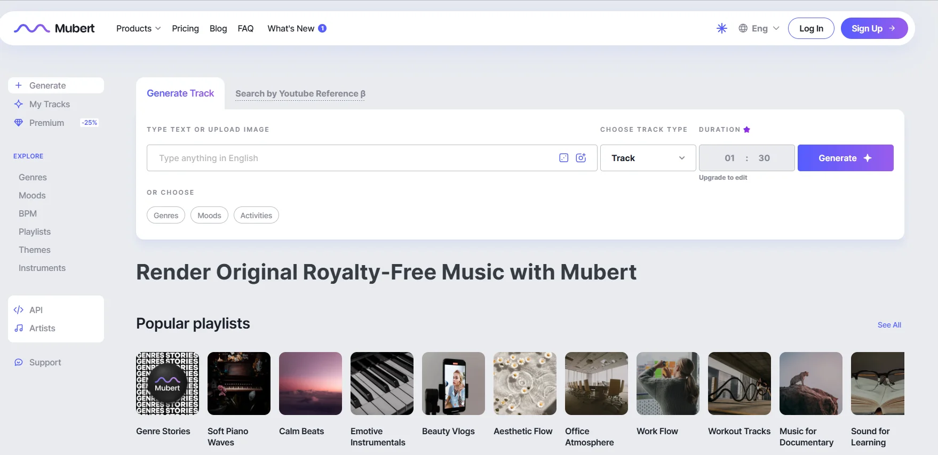Open the Soft Piano Waves playlist thumbnail

[x=239, y=384]
